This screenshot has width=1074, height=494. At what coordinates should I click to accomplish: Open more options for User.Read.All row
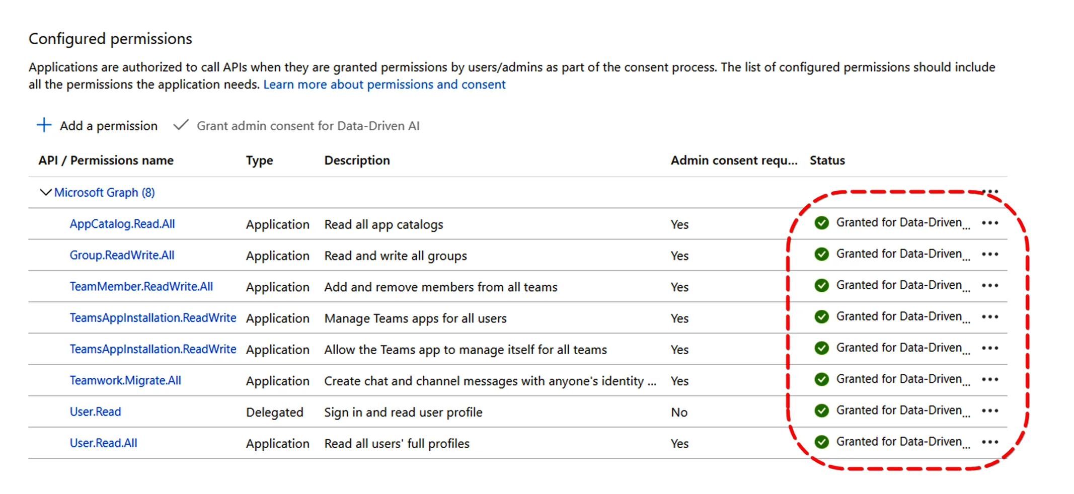point(990,442)
